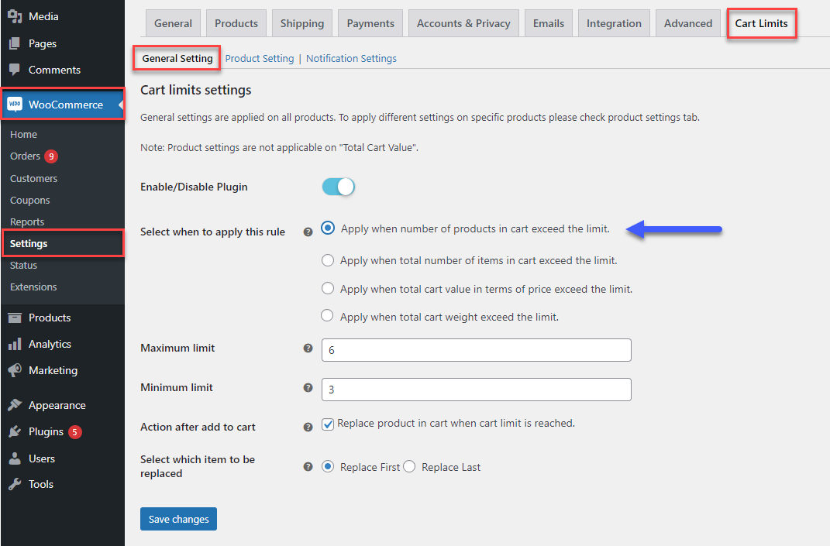Click the WooCommerce Woo logo icon

(15, 105)
